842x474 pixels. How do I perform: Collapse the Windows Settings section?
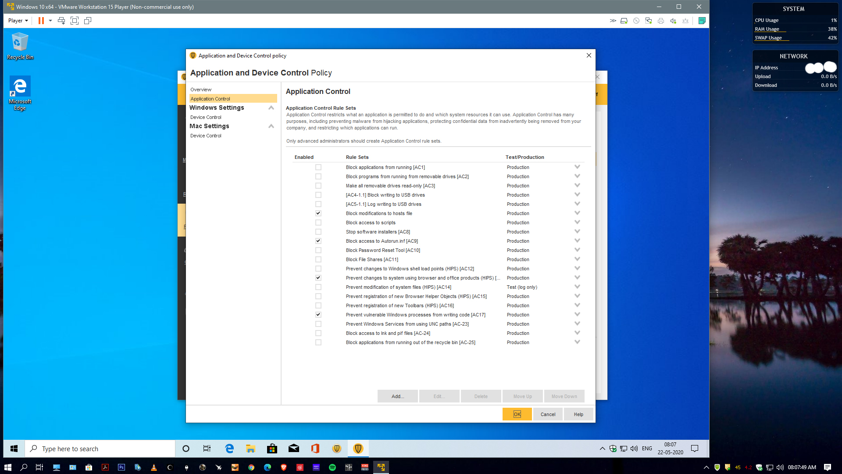coord(271,108)
